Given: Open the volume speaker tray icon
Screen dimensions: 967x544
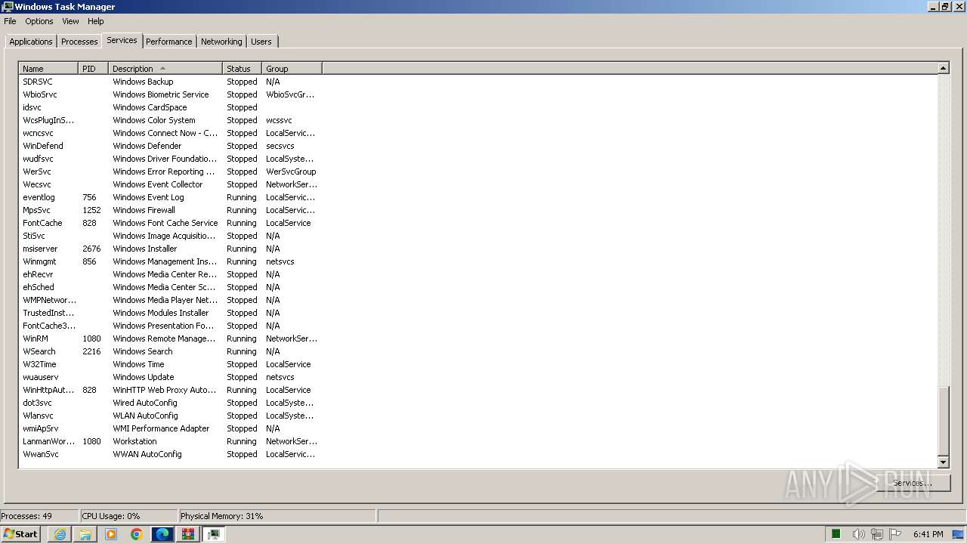Looking at the screenshot, I should coord(858,534).
